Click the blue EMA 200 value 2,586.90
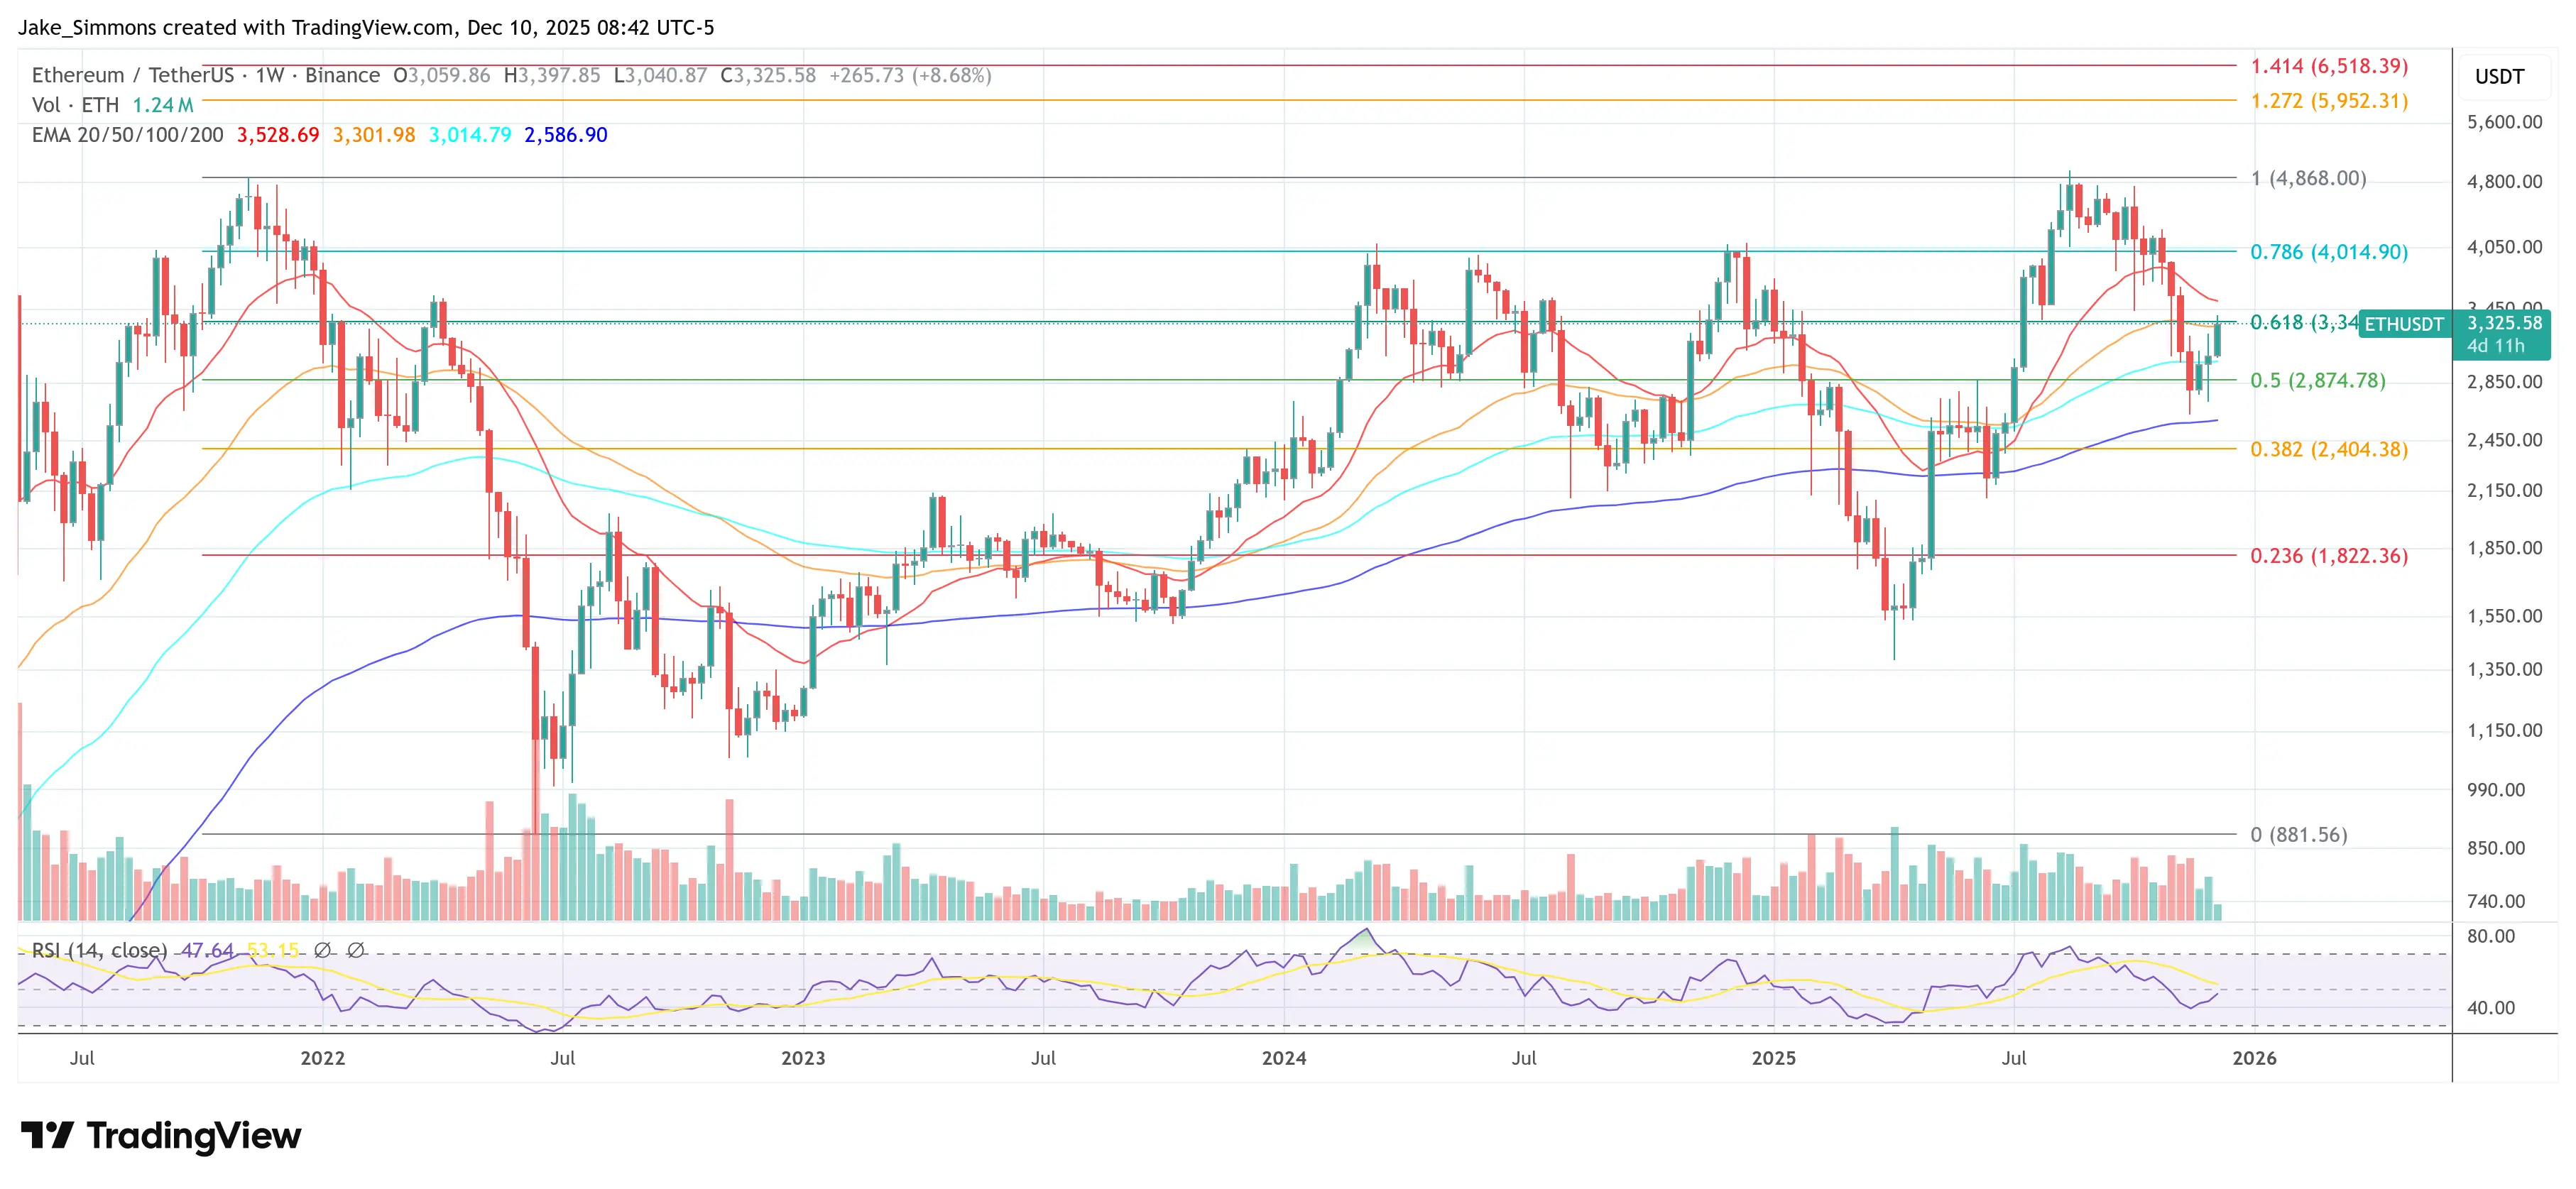 (x=565, y=135)
